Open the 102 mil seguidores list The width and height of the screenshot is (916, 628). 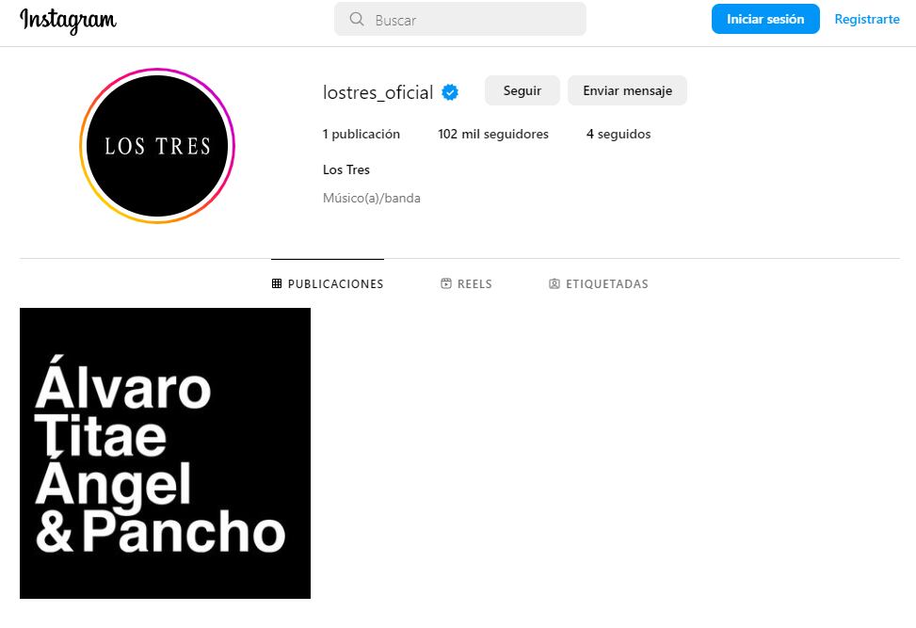click(x=493, y=134)
